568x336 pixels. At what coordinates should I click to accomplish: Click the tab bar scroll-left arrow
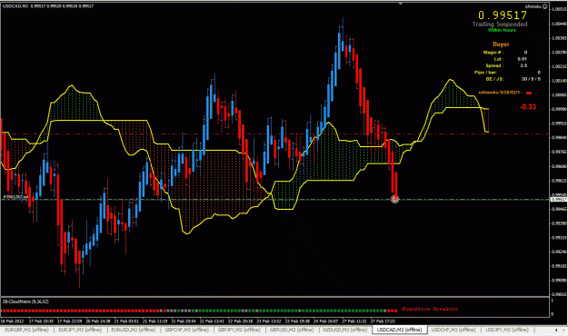(556, 331)
